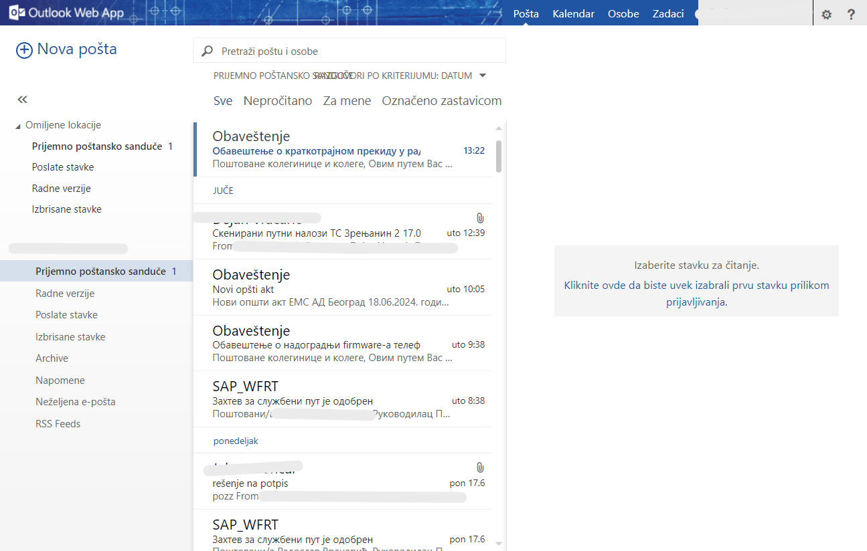Open the Kalendar tab
The width and height of the screenshot is (867, 551).
point(574,13)
